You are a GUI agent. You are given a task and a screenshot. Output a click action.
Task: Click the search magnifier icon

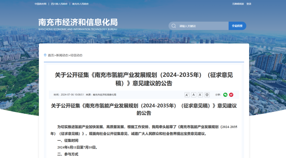174,26
